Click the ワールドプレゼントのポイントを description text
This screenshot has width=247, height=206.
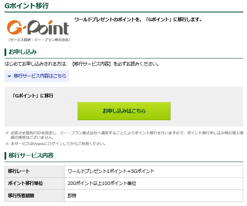[x=138, y=19]
